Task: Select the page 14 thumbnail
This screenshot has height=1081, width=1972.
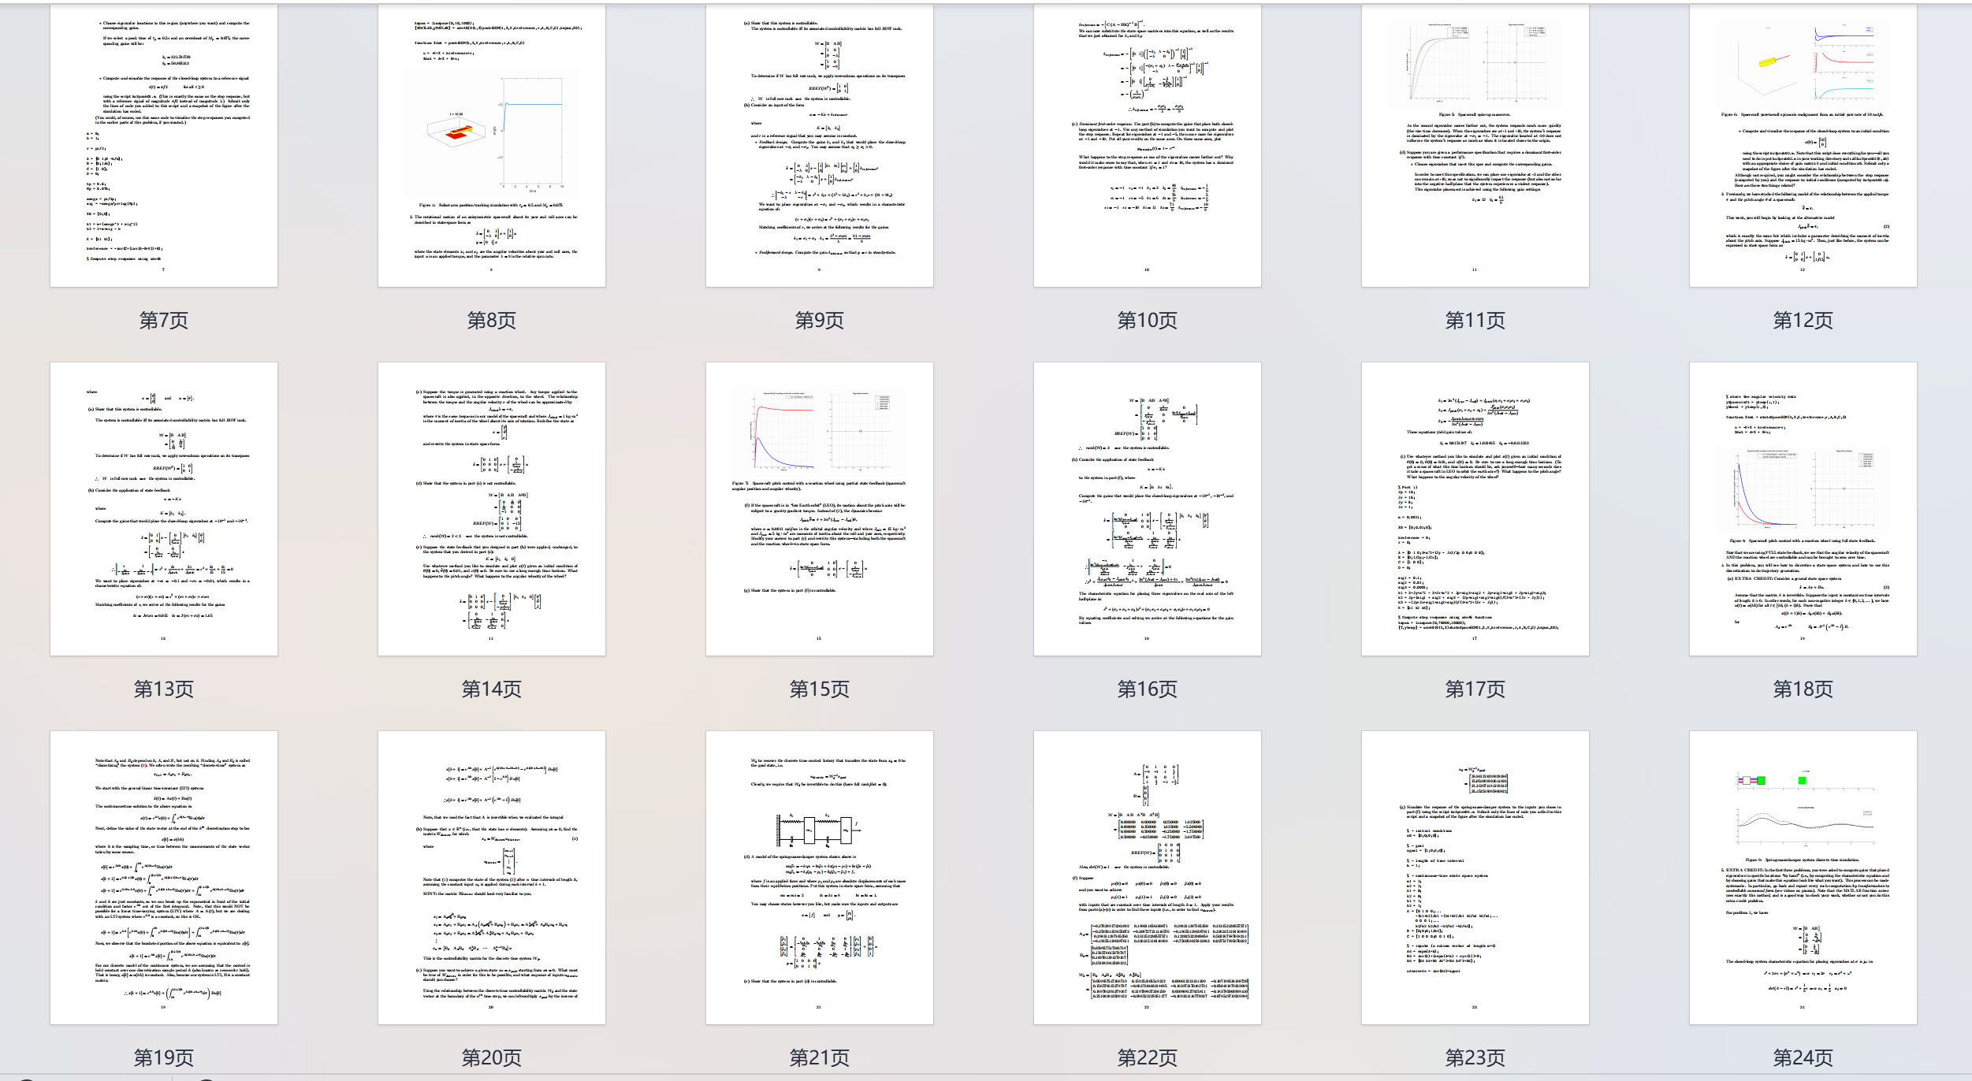Action: 492,509
